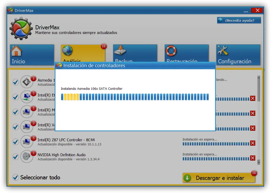Click NVIDIA 'Instalación en espera...' status
The width and height of the screenshot is (271, 193).
click(x=200, y=154)
